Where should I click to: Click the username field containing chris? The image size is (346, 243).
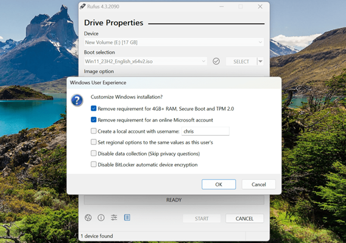205,131
